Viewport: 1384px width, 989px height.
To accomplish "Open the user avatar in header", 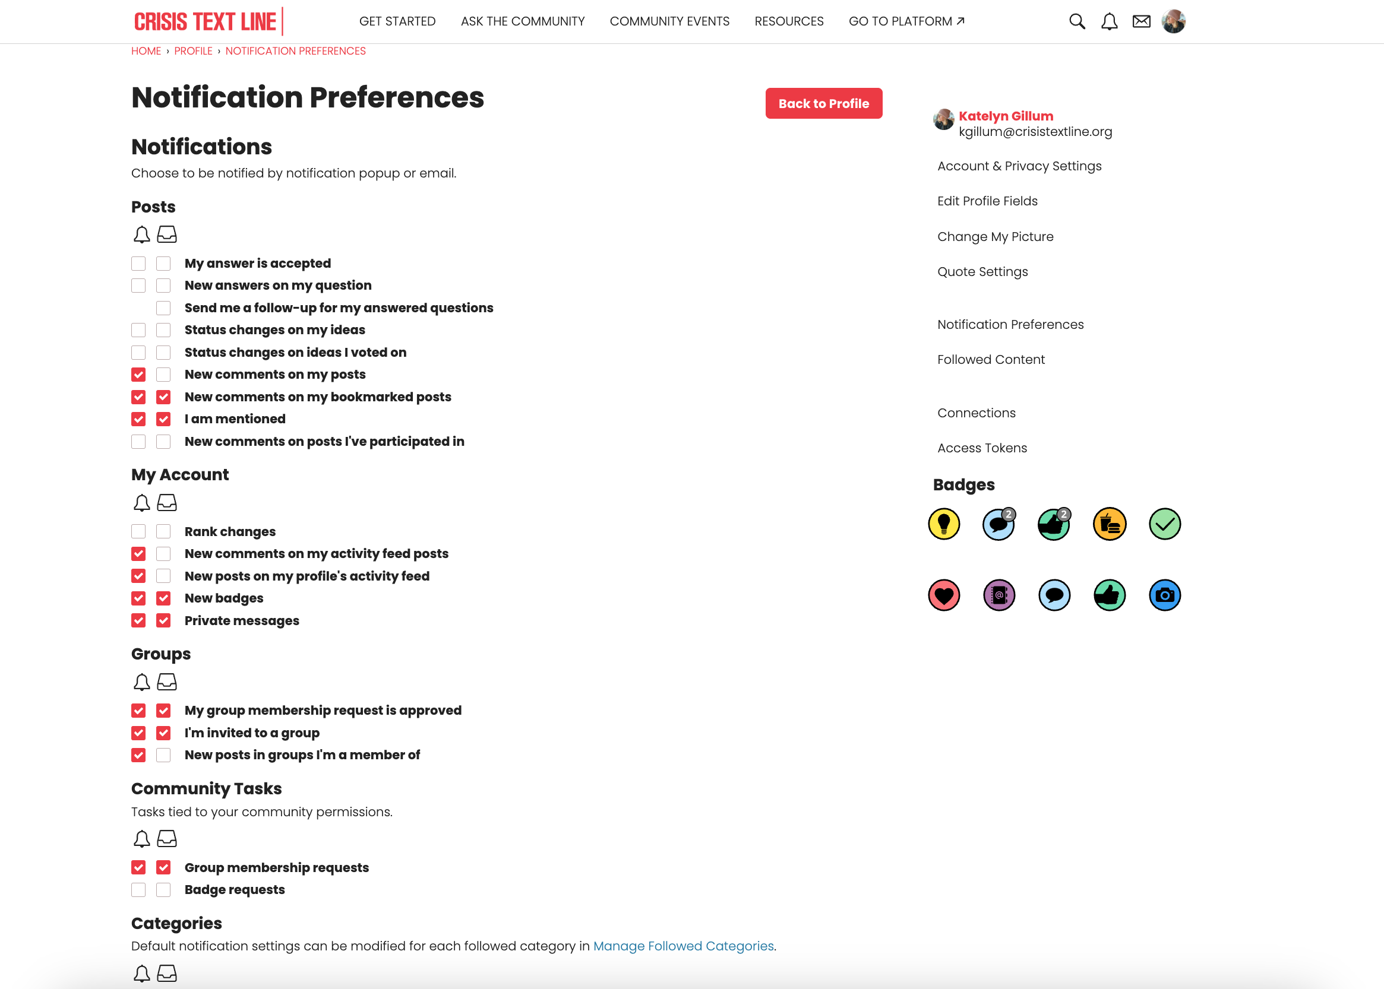I will click(1173, 21).
